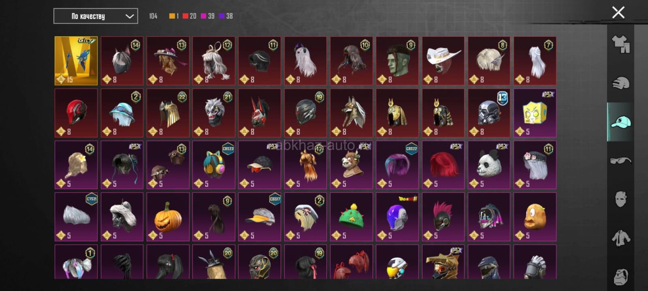
Task: Open the jacket category icon
Action: [620, 238]
